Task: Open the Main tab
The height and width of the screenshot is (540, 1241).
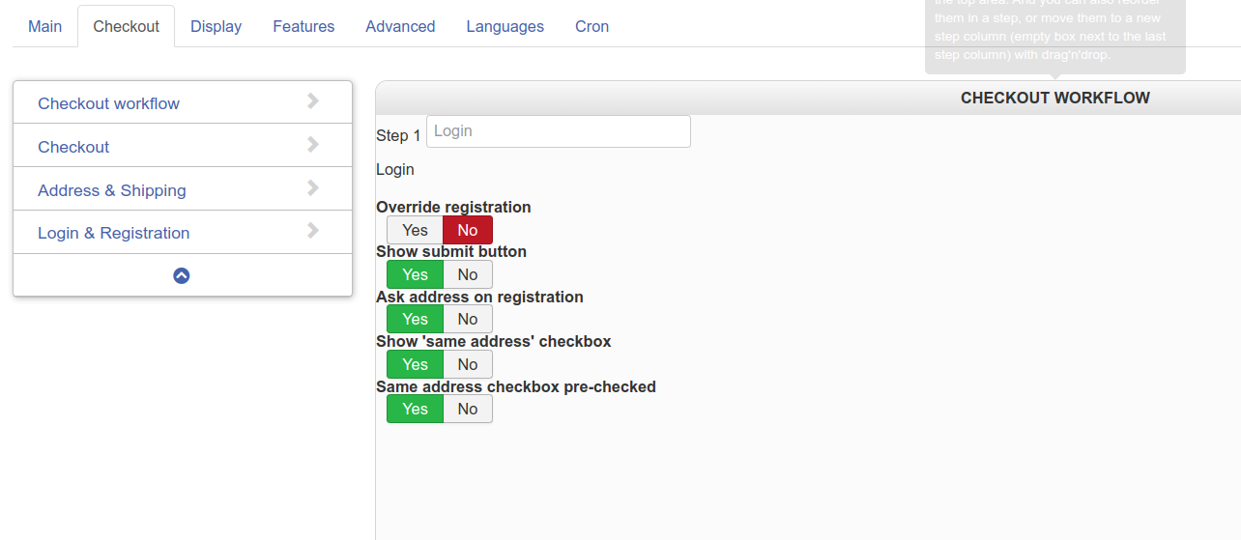Action: [45, 26]
